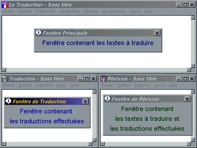The width and height of the screenshot is (197, 148).
Task: Click scroll up arrow in Traduction window
Action: tap(94, 92)
